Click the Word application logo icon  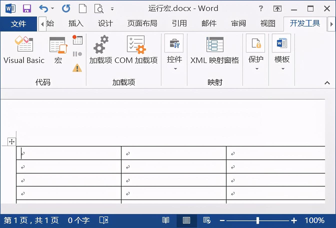tap(10, 9)
